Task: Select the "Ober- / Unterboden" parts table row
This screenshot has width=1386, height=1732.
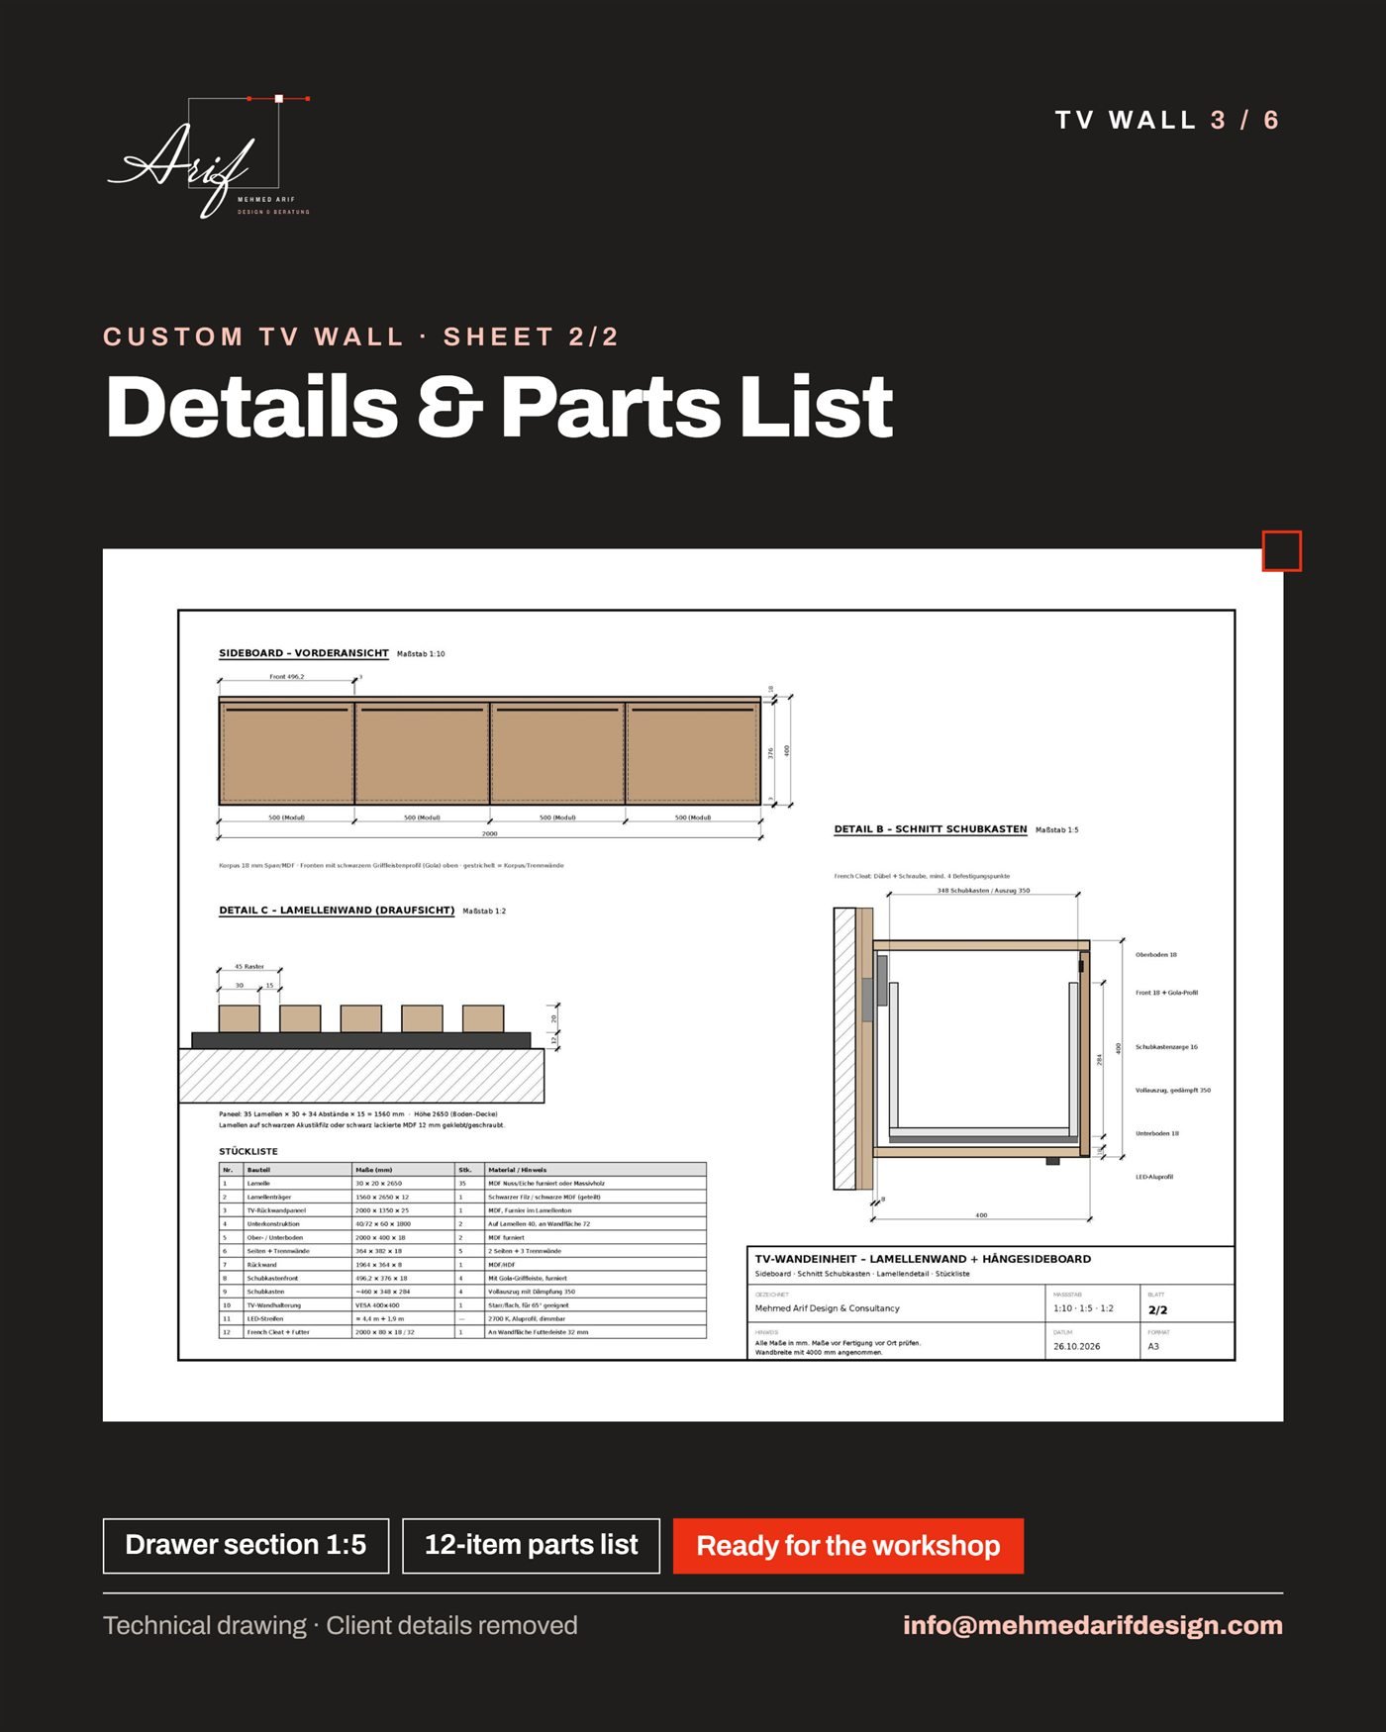Action: tap(462, 1237)
